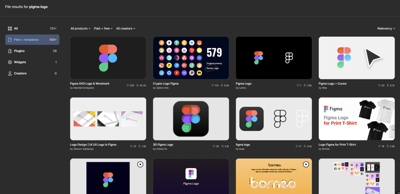Image resolution: width=400 pixels, height=194 pixels.
Task: Click heart icon on Figma Logo + Cursor
Action: coord(379,85)
